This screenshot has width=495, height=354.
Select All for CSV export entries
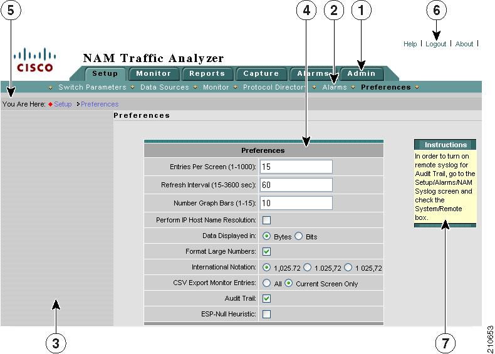click(266, 283)
